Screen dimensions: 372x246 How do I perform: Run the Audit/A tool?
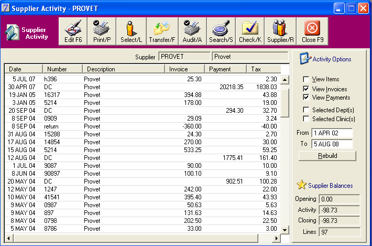point(192,31)
